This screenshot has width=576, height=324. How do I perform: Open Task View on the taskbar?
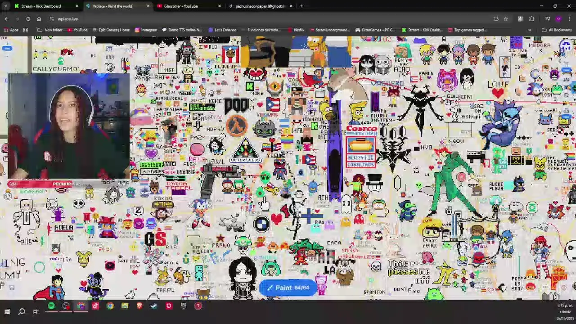(36, 311)
